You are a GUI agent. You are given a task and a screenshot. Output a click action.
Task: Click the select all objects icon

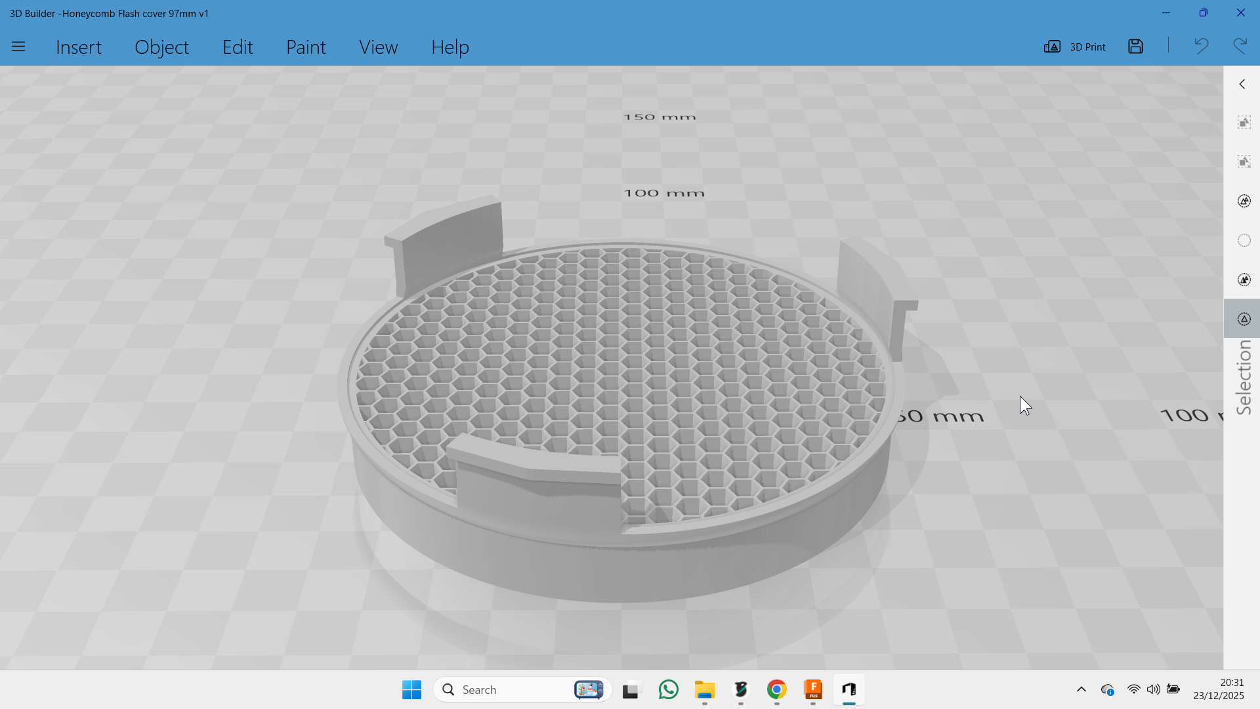click(x=1244, y=201)
